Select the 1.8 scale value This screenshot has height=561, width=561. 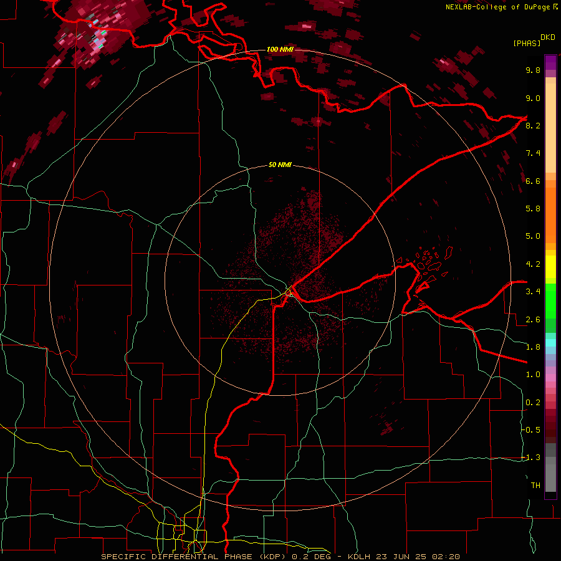[x=533, y=347]
